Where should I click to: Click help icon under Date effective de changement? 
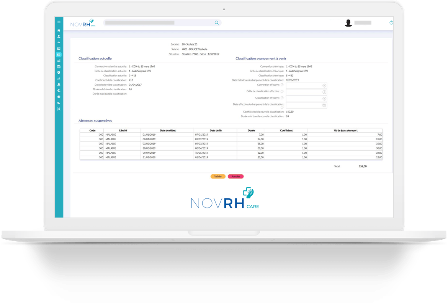[x=282, y=107]
